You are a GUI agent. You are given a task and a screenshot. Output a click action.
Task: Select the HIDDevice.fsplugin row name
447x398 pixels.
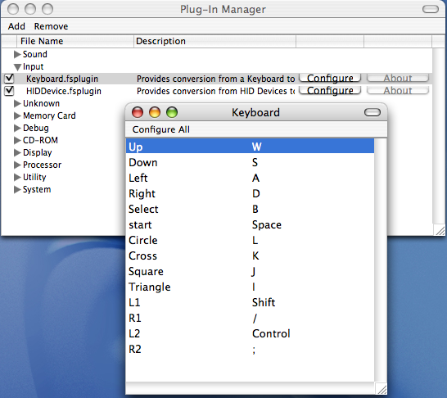[x=64, y=91]
